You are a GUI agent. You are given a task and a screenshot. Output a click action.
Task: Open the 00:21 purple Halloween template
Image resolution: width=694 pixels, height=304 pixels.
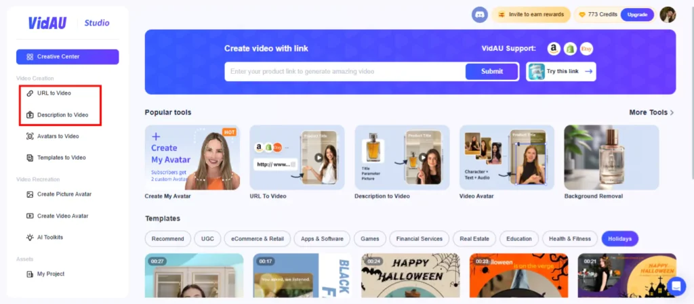[x=627, y=276]
